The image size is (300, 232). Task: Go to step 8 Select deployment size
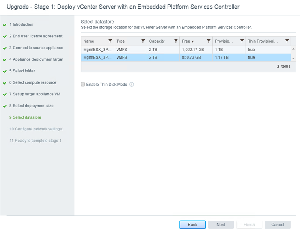pyautogui.click(x=31, y=106)
